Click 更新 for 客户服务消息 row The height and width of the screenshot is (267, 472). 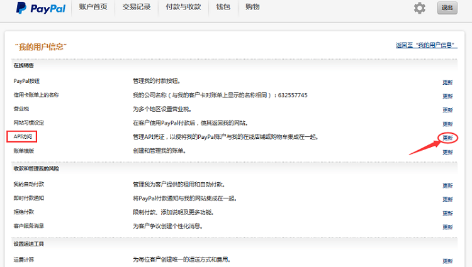(447, 227)
